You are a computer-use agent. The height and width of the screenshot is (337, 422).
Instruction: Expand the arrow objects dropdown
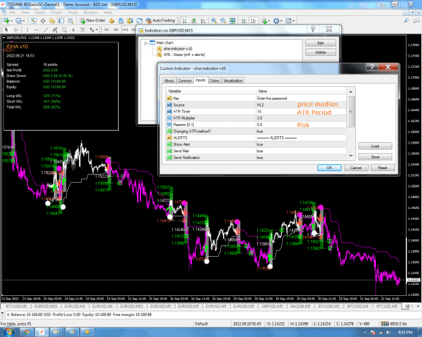click(x=97, y=30)
